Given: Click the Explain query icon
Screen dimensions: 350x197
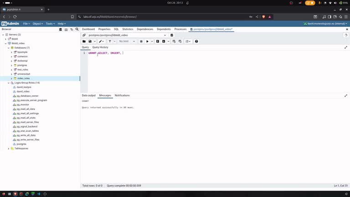Looking at the screenshot, I should tap(158, 41).
